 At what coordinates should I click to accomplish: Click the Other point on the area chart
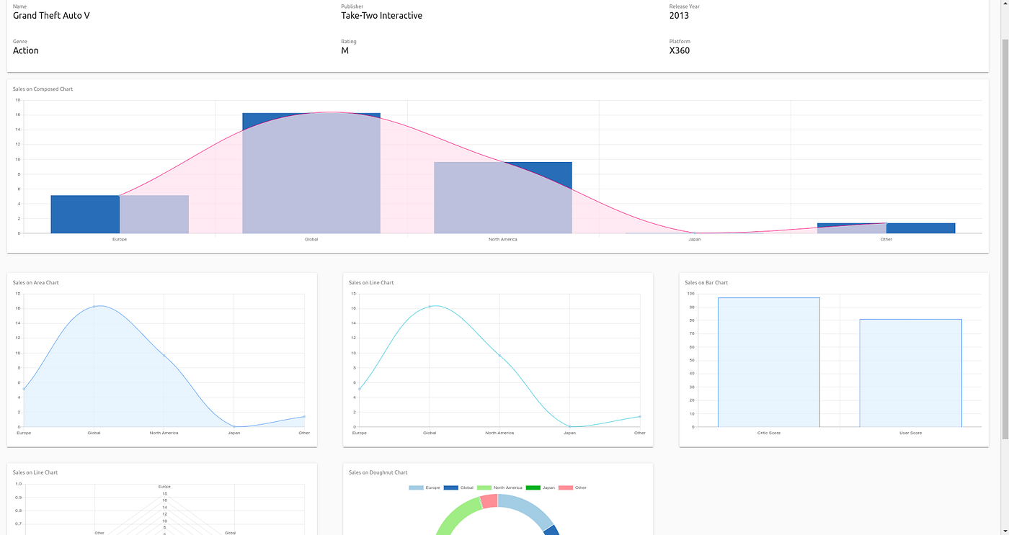tap(304, 416)
